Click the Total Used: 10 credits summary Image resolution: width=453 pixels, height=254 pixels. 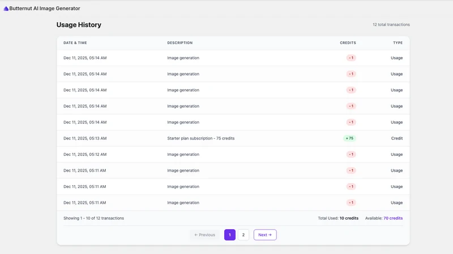338,218
